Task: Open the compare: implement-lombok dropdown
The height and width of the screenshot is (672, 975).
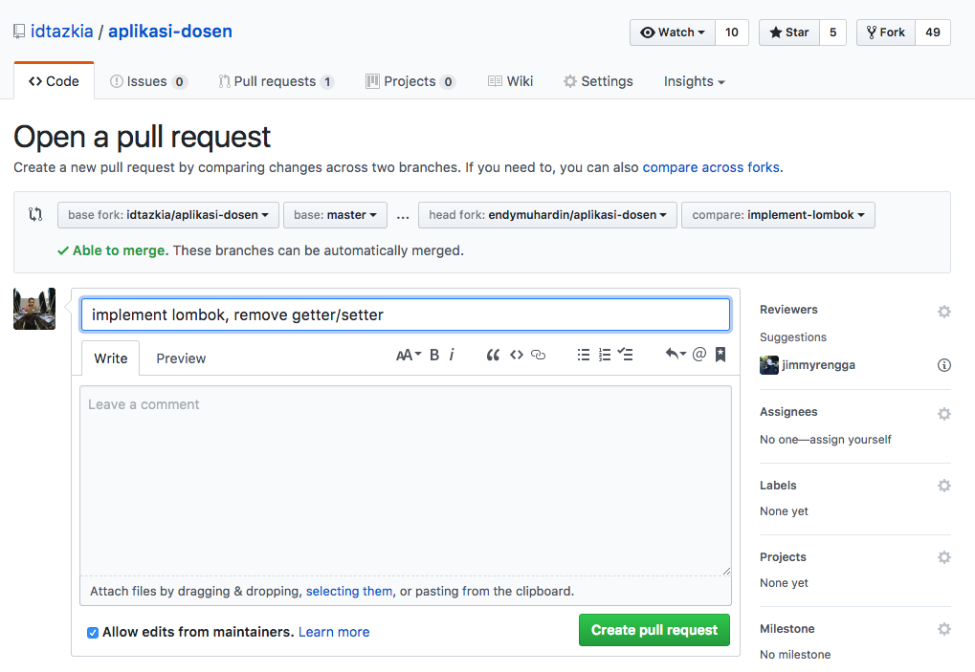Action: [778, 215]
